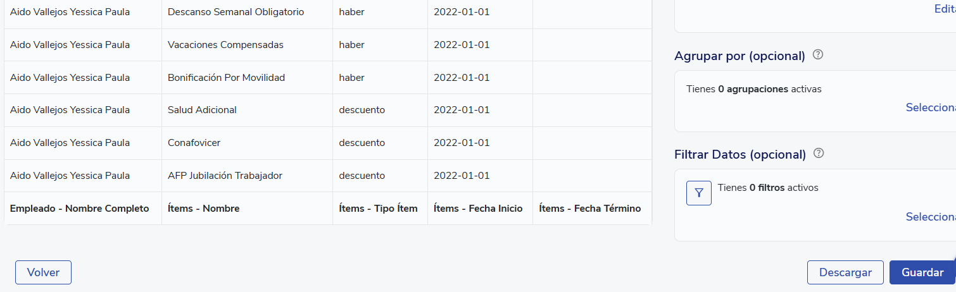Click the help icon beside Agrupar por
Viewport: 956px width, 292px height.
818,55
